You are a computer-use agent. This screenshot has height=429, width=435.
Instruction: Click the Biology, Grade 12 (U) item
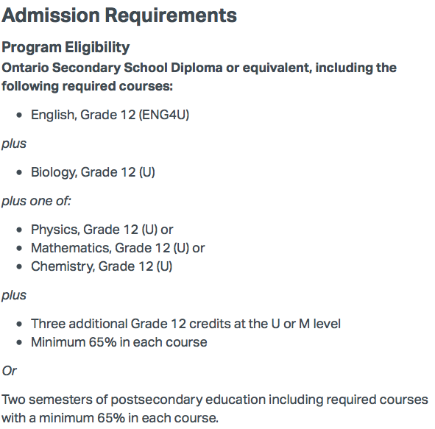(x=93, y=172)
